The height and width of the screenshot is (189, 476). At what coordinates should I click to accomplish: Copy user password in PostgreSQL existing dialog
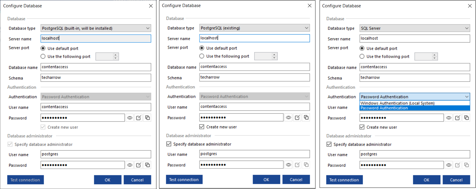[x=306, y=118]
